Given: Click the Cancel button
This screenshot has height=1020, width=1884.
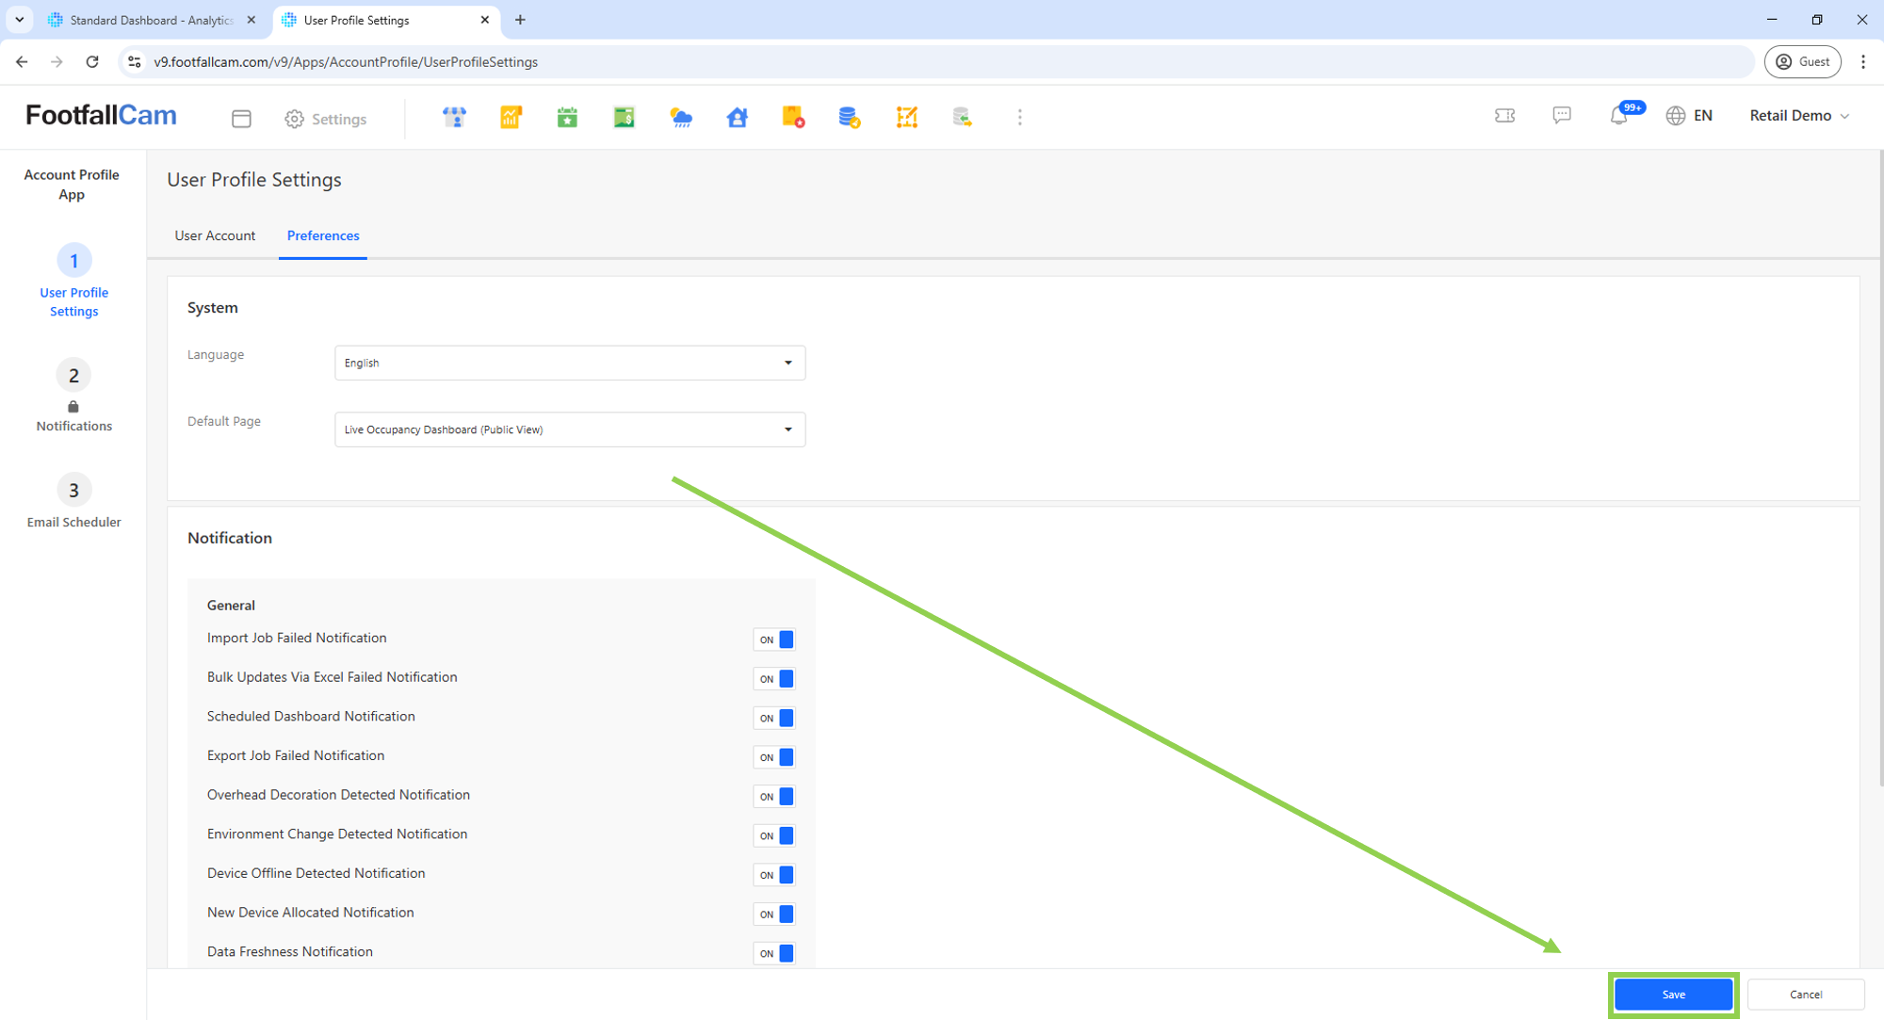Looking at the screenshot, I should pos(1805,994).
